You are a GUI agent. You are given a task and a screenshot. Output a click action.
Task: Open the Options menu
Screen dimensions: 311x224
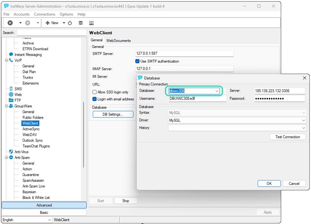[66, 14]
